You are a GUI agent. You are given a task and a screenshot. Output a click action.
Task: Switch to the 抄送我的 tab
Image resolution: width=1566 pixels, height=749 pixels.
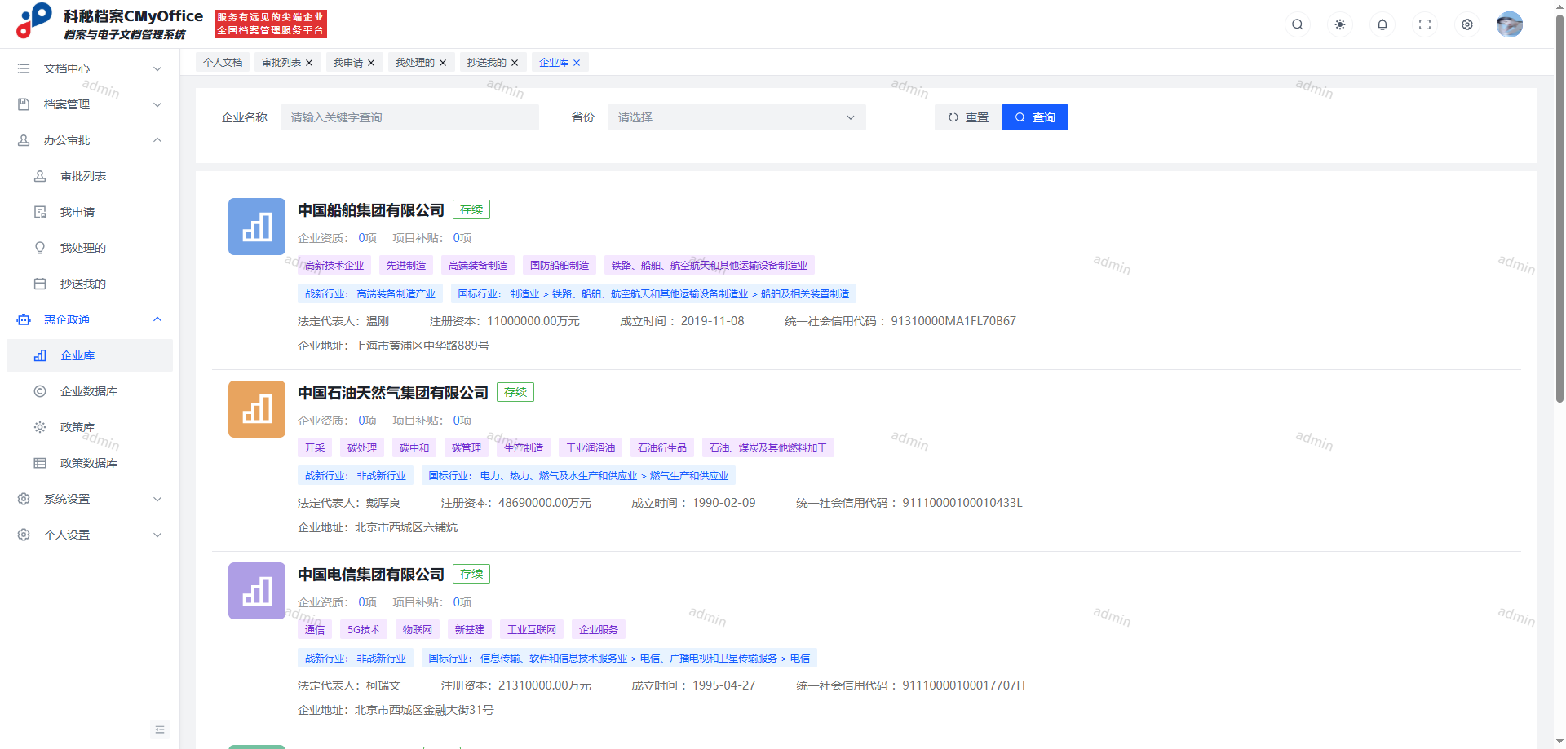coord(486,63)
